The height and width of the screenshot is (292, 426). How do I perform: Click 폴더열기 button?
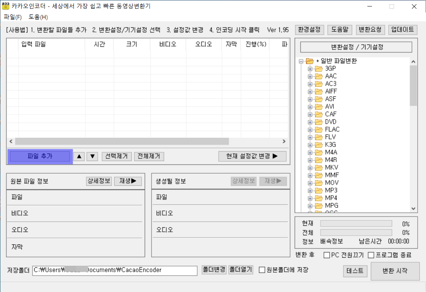click(x=241, y=270)
